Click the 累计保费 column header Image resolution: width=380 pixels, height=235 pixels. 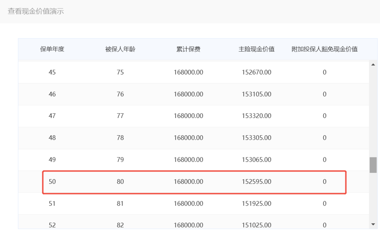click(188, 49)
